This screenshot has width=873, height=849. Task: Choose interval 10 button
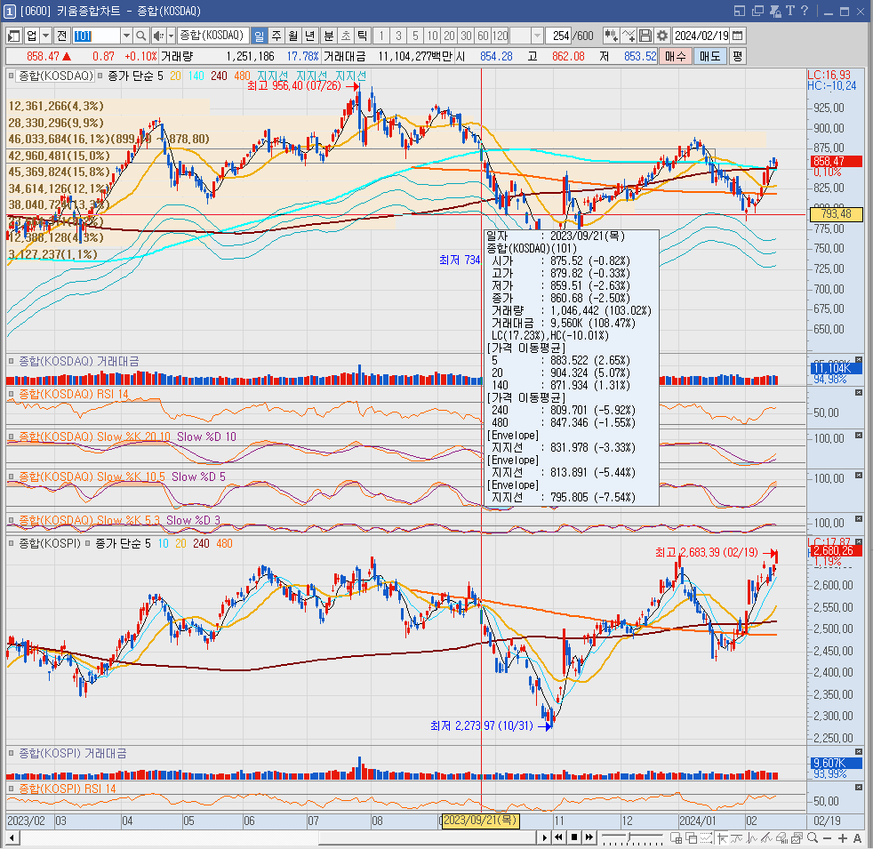click(433, 36)
